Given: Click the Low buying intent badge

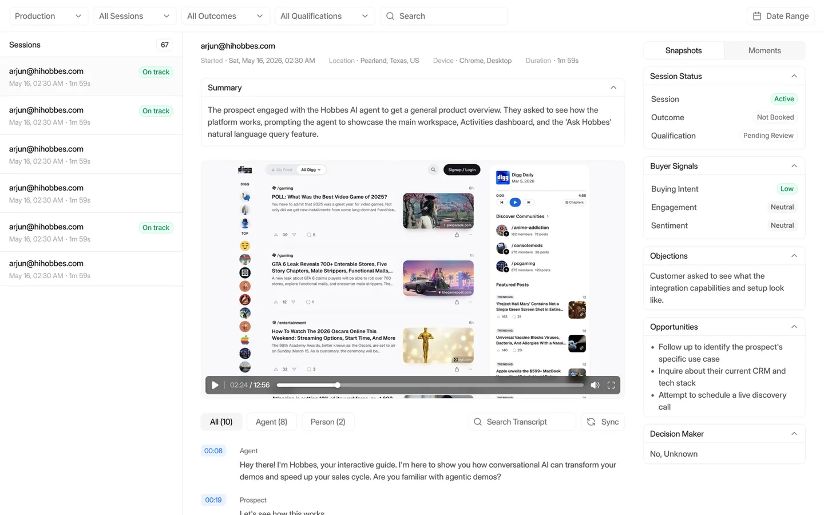Looking at the screenshot, I should coord(787,189).
